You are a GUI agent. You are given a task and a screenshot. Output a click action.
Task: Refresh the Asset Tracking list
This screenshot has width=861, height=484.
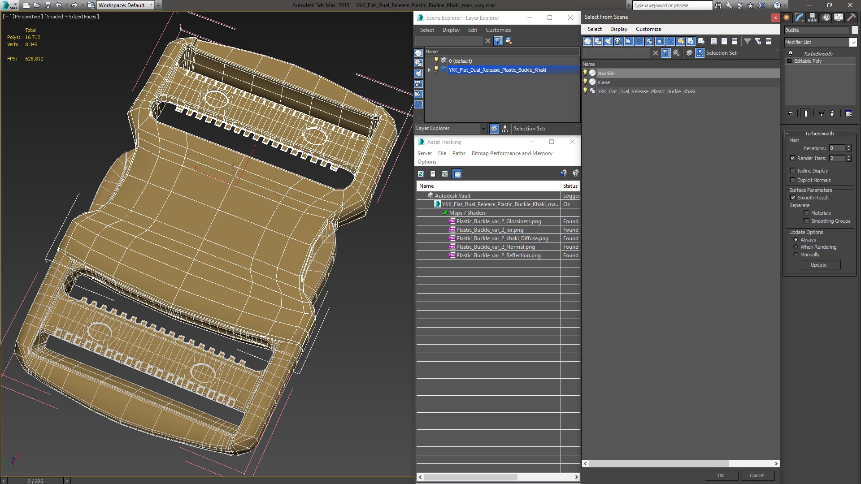421,174
